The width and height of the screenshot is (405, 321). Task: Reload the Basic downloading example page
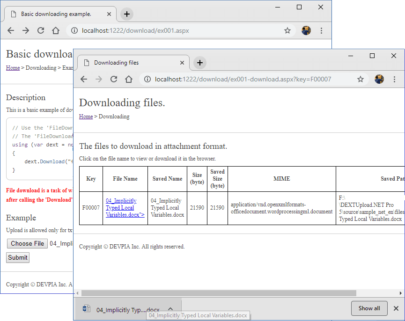click(x=41, y=31)
